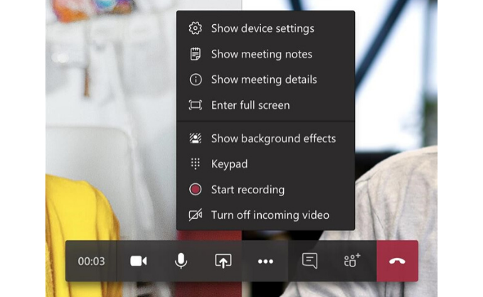Click the background effects person icon
The height and width of the screenshot is (297, 483).
click(x=196, y=139)
